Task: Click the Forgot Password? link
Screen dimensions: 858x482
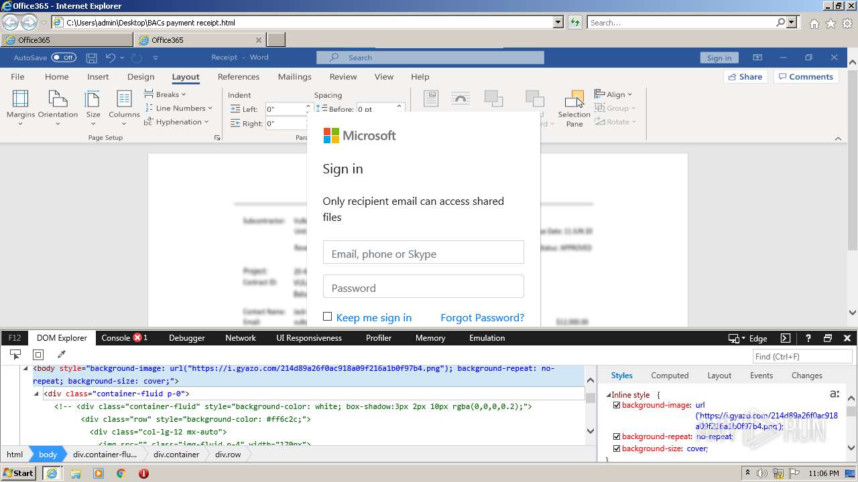Action: (x=482, y=317)
